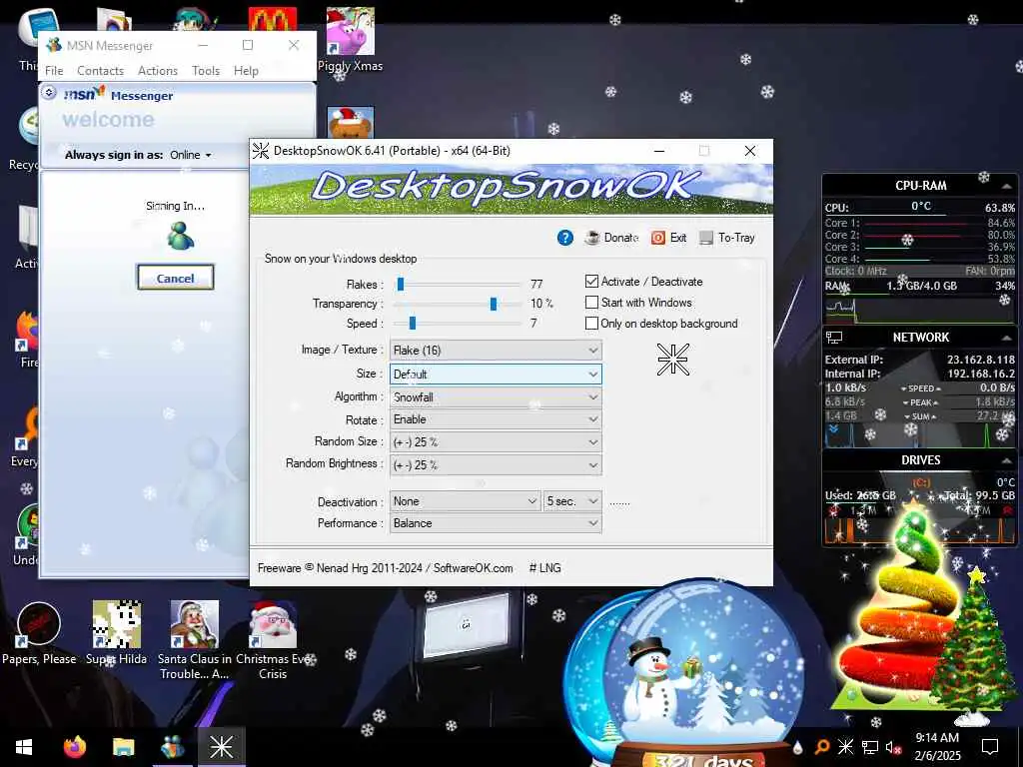
Task: Click the External IP value 23.162.8.118
Action: click(981, 360)
